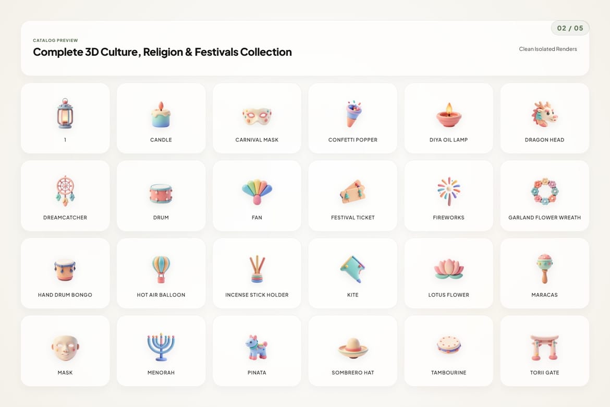Click the Hot Air Balloon icon
Screen dimensions: 610x407
(x=161, y=269)
